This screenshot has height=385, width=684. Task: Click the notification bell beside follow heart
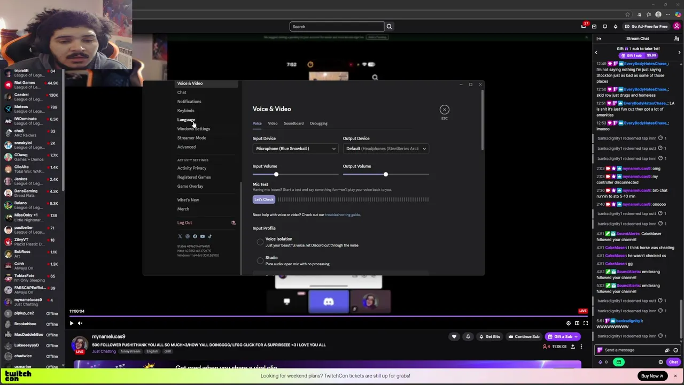[x=468, y=336]
